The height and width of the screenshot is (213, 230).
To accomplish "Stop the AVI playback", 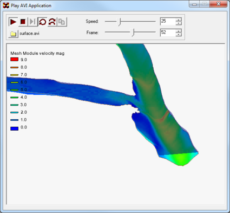I will coord(23,22).
